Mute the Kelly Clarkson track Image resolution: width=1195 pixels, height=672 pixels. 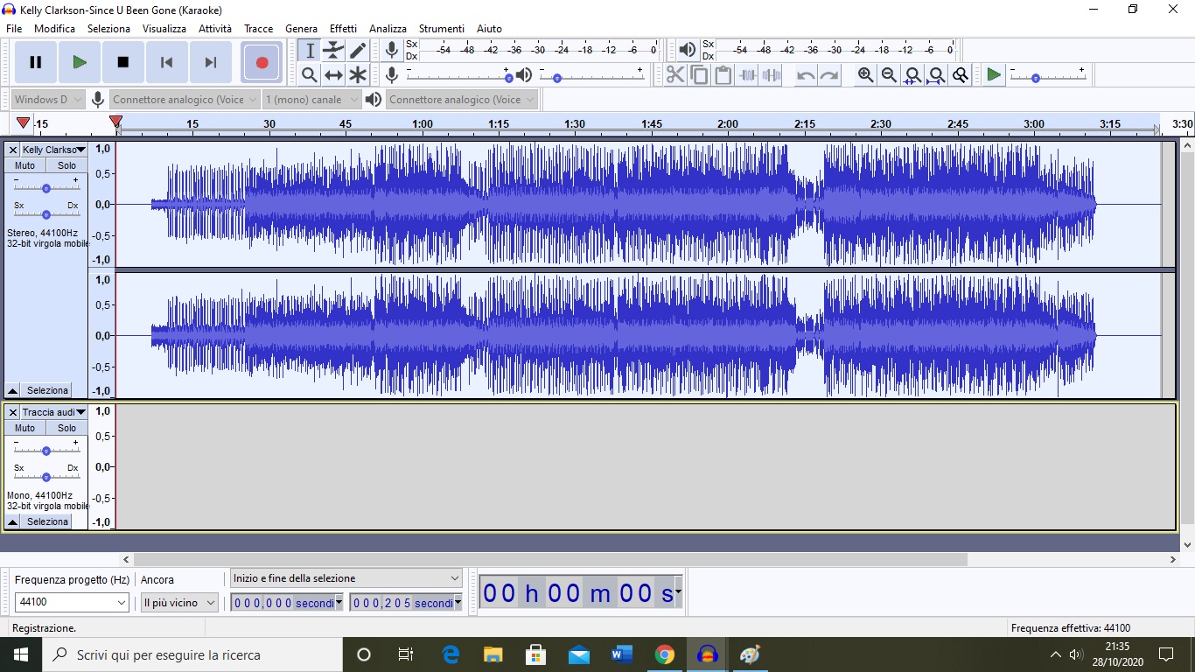tap(25, 165)
